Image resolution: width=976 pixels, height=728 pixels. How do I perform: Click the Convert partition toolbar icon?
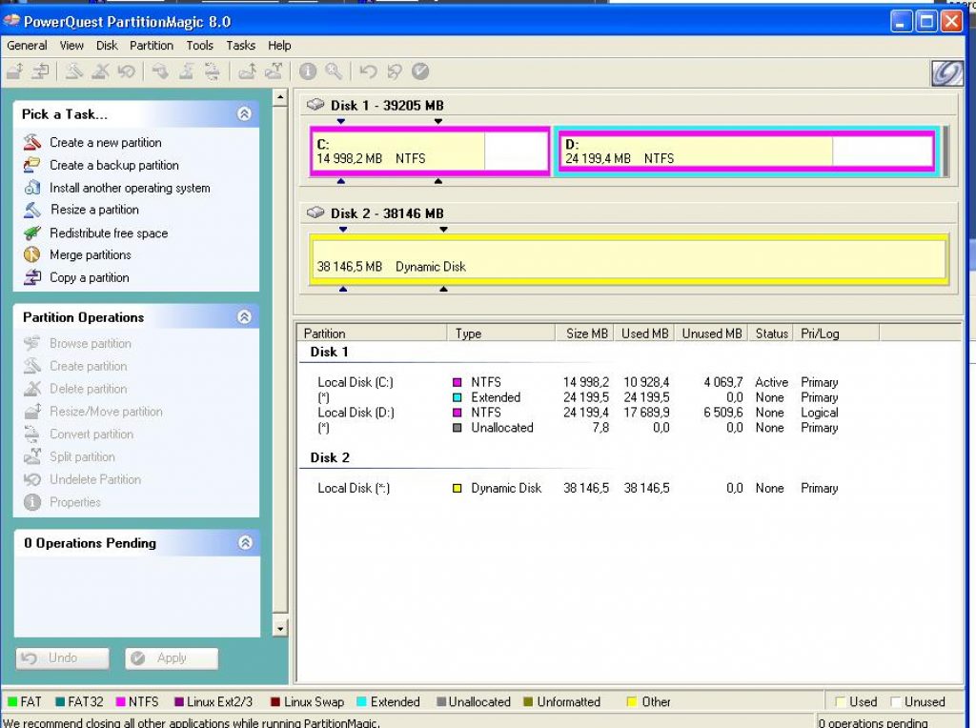pyautogui.click(x=212, y=71)
